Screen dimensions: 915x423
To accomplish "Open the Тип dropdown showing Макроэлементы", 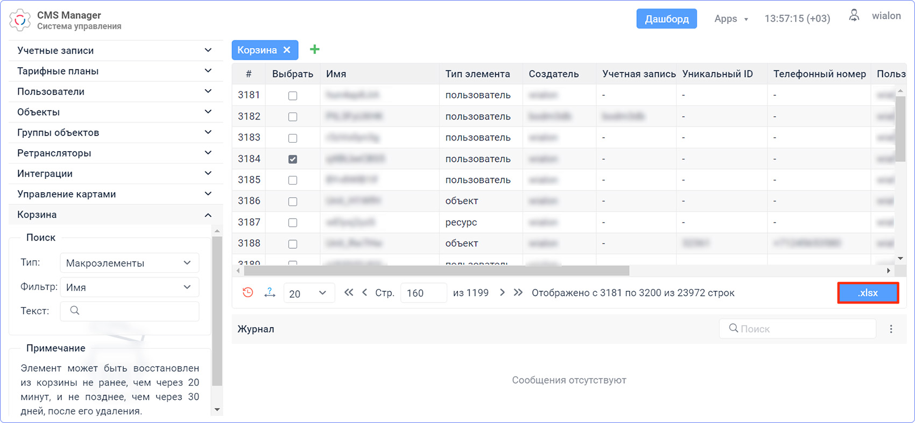I will point(129,263).
